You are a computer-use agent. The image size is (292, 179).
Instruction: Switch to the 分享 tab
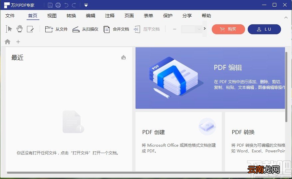[x=187, y=16]
